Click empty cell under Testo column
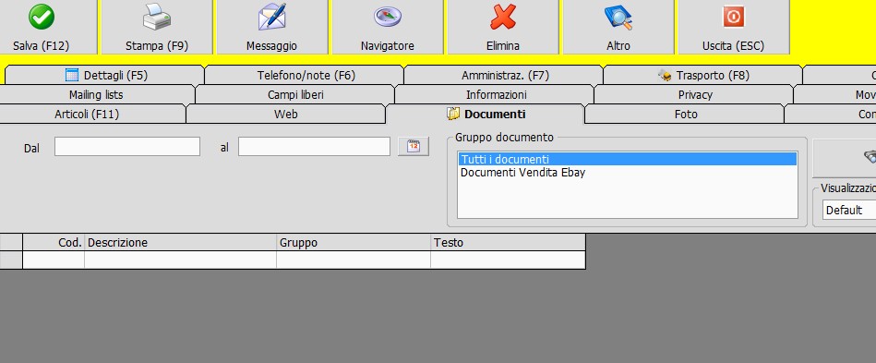876x363 pixels. [508, 260]
